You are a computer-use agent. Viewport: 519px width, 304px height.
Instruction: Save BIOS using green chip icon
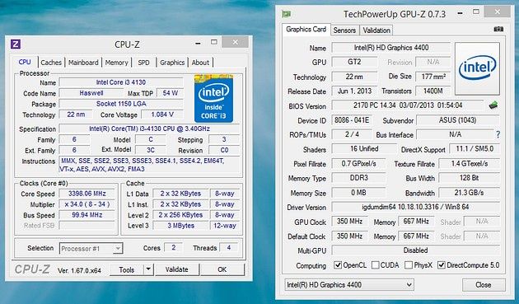pyautogui.click(x=493, y=105)
